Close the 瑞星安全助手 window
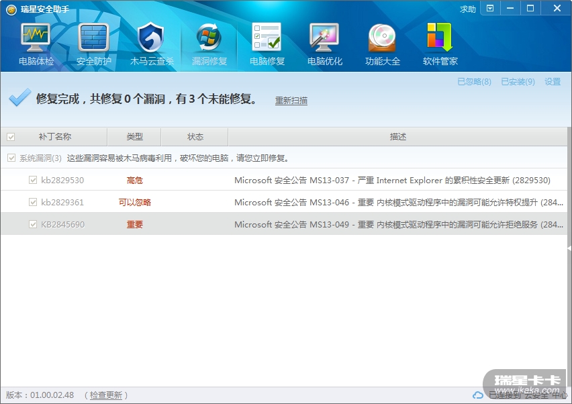572x404 pixels. 557,8
